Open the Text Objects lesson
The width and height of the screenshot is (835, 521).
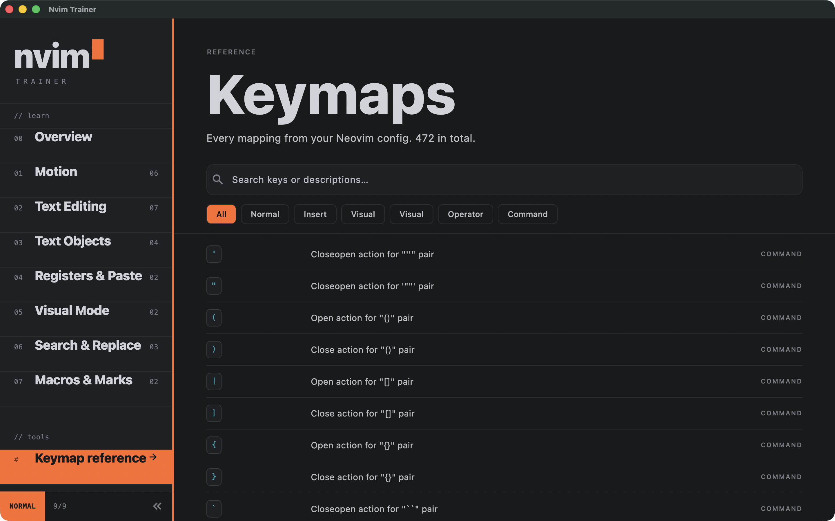(86, 250)
